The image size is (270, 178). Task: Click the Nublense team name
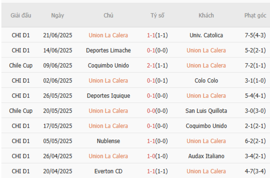[108, 141]
